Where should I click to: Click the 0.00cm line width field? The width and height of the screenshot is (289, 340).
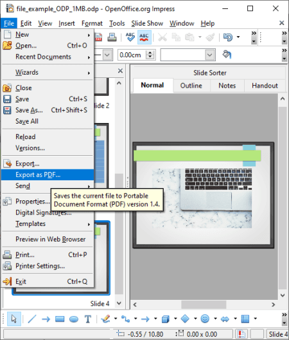pos(132,55)
